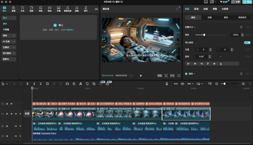253x145 pixels.
Task: Click the delete trash icon in timeline toolbar
Action: (47, 84)
